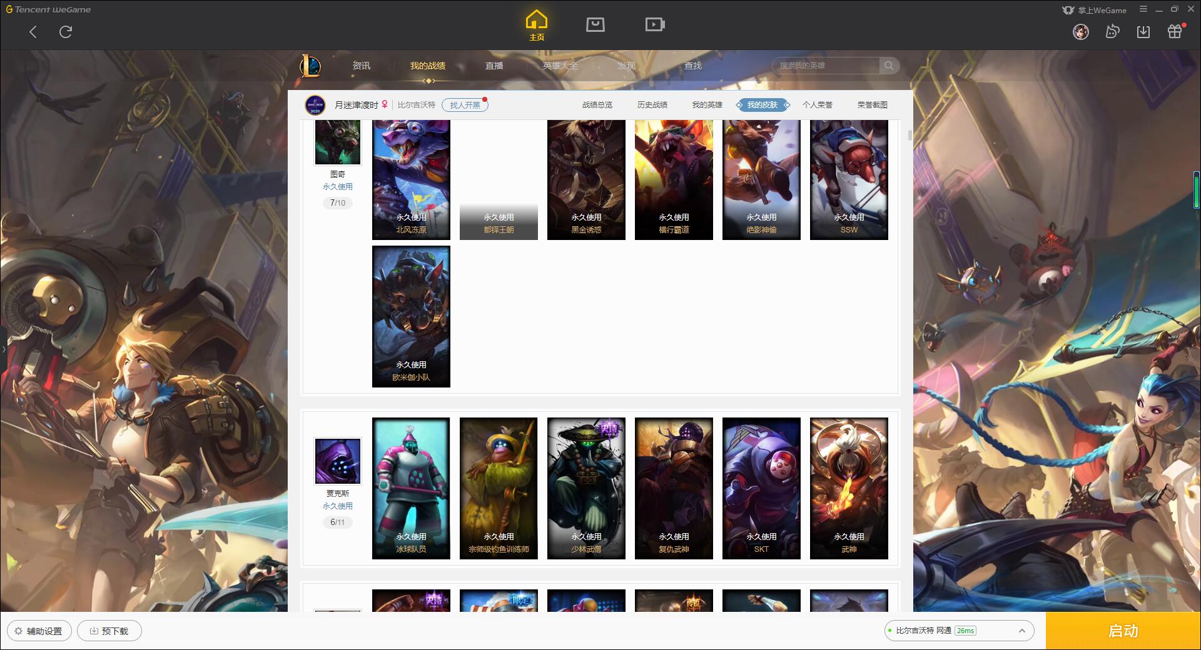
Task: Click the search magnifier button
Action: tap(889, 66)
